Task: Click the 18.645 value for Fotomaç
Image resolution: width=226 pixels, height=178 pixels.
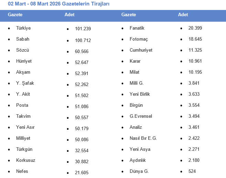Action: click(x=195, y=39)
